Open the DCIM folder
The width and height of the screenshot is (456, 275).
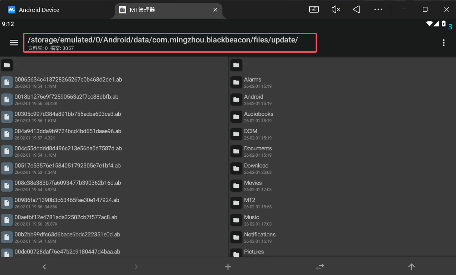pyautogui.click(x=342, y=134)
